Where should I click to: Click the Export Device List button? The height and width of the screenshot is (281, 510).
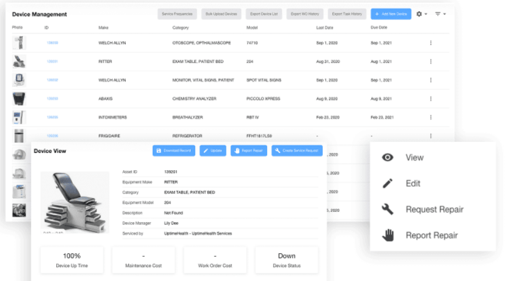tap(265, 14)
